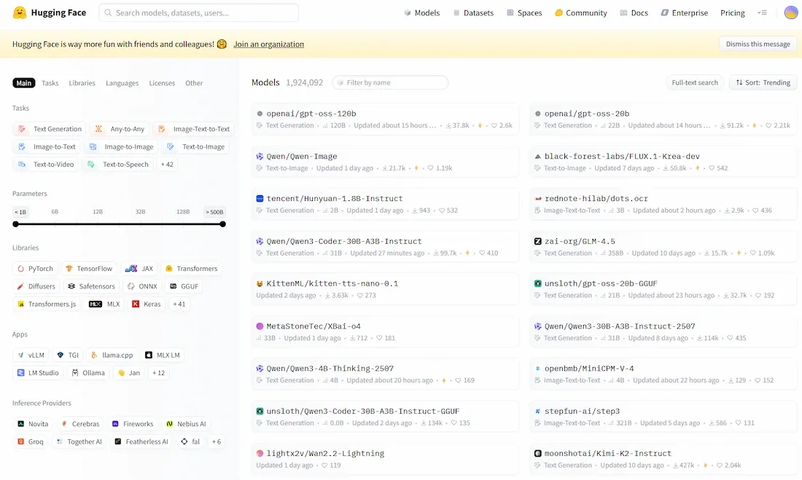The width and height of the screenshot is (802, 480).
Task: Click the Join an organization link
Action: (x=268, y=44)
